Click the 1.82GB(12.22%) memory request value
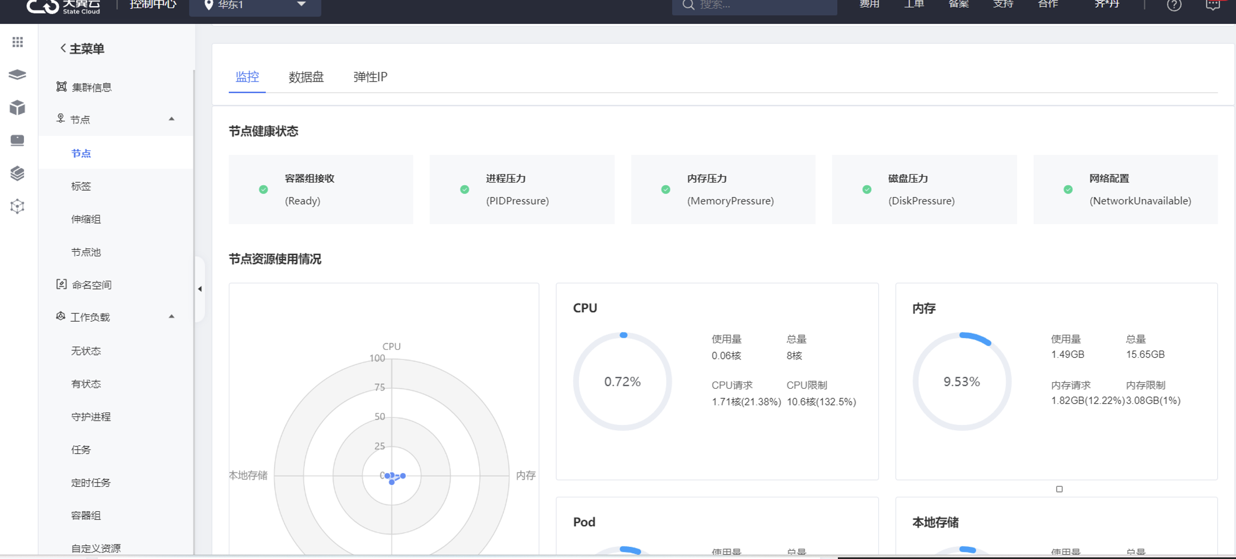This screenshot has height=559, width=1236. tap(1087, 400)
